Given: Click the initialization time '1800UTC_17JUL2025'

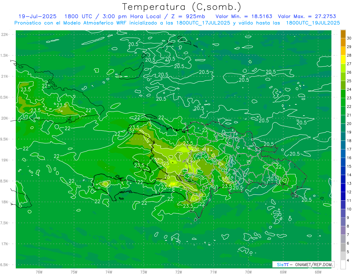Looking at the screenshot, I should 203,23.
